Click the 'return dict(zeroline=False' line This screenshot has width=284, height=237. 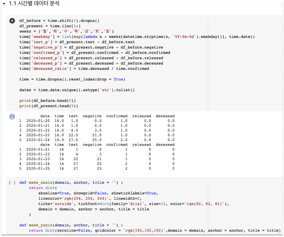point(155,230)
